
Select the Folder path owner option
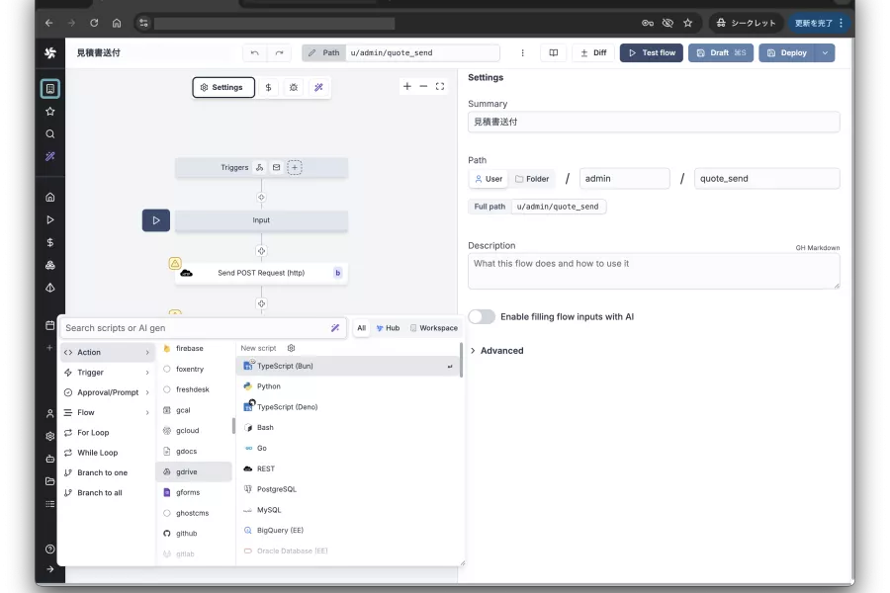(x=532, y=179)
